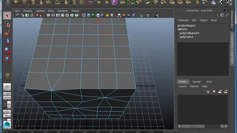The width and height of the screenshot is (237, 133).
Task: Open the viewport View menu
Action: click(17, 11)
